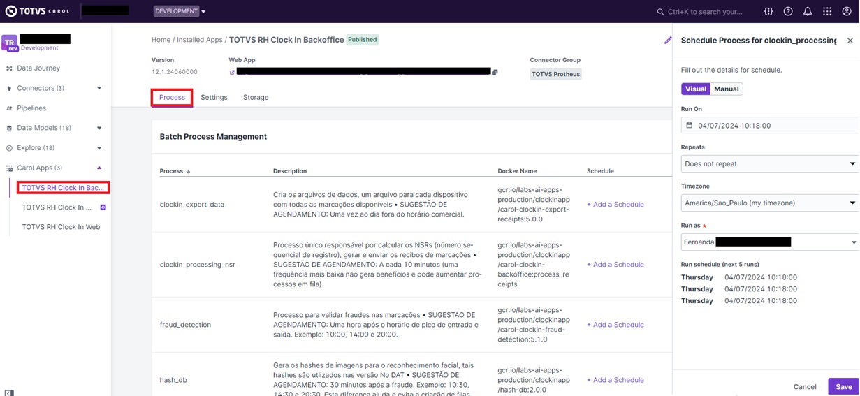Screen dimensions: 860x396
Task: Open notifications bell icon
Action: [x=808, y=11]
